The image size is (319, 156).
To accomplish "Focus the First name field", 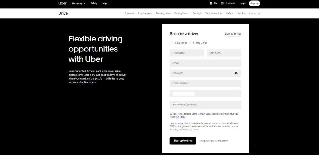I will (187, 53).
